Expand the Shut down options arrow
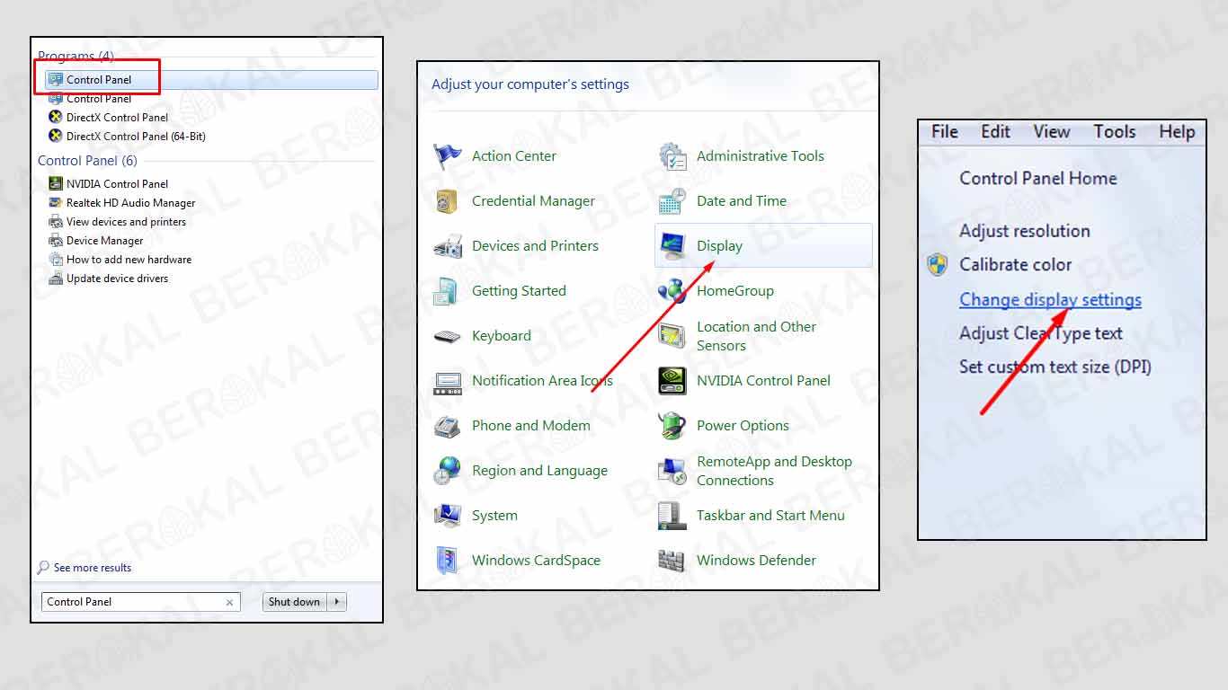 coord(338,601)
